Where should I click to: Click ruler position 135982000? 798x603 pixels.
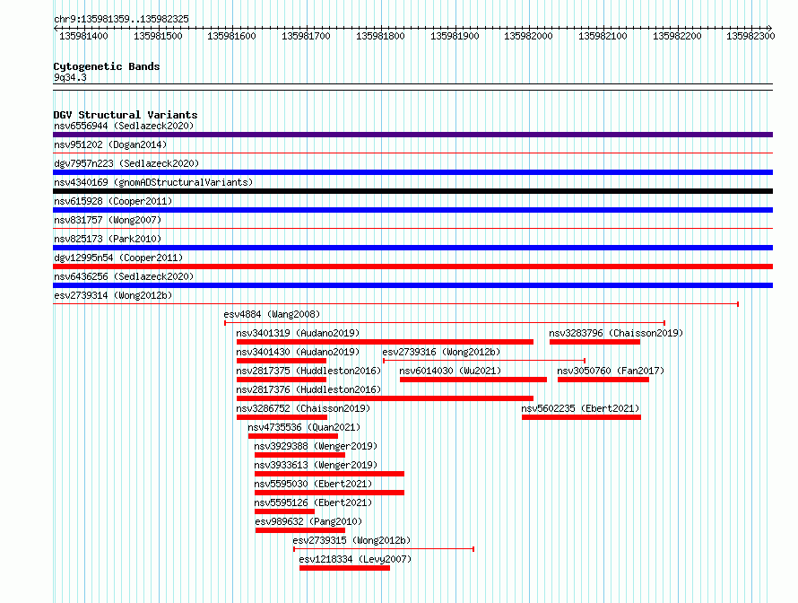[528, 36]
